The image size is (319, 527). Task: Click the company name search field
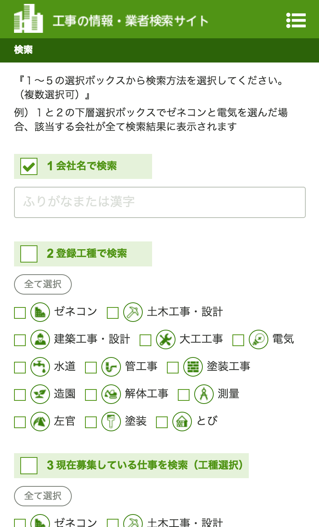pyautogui.click(x=160, y=202)
